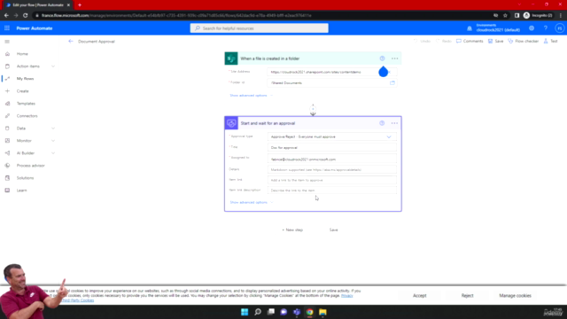The height and width of the screenshot is (319, 567).
Task: Open Create in the sidebar
Action: (x=22, y=91)
